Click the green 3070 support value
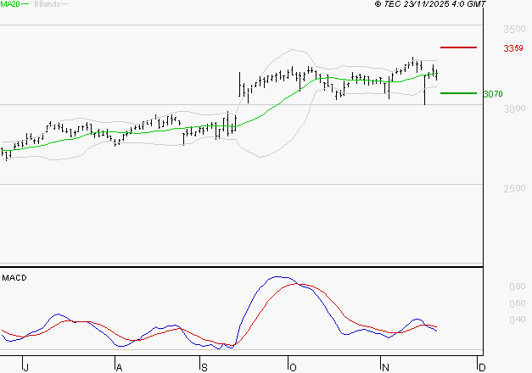 coord(493,94)
